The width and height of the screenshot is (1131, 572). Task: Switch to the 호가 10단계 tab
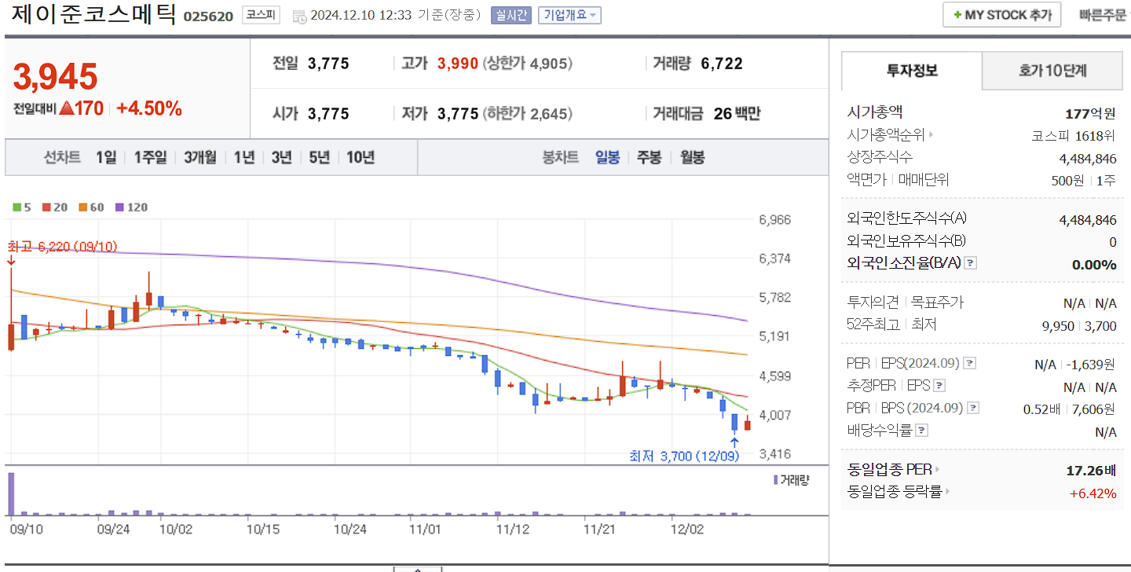pyautogui.click(x=1052, y=69)
